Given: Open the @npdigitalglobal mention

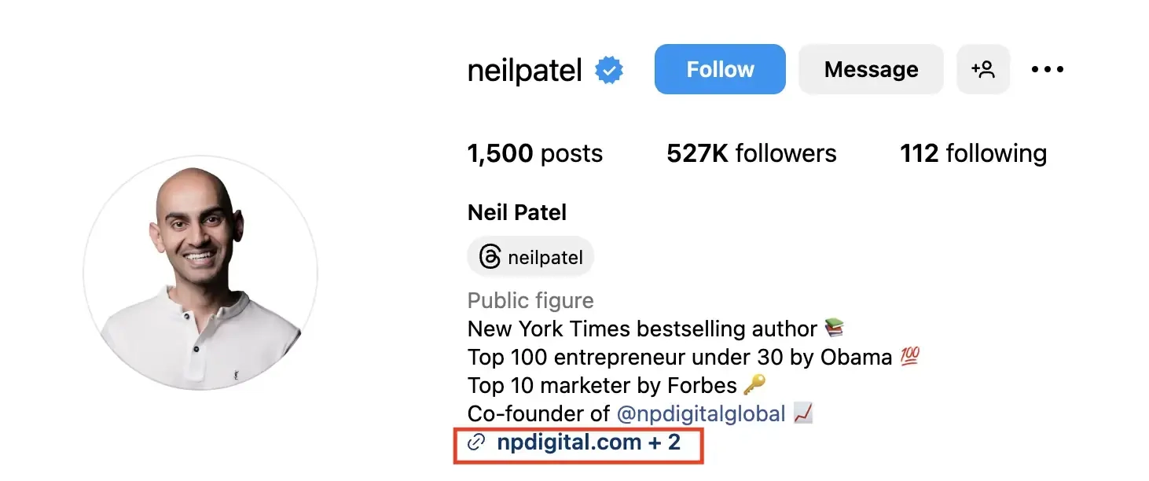Looking at the screenshot, I should click(701, 413).
